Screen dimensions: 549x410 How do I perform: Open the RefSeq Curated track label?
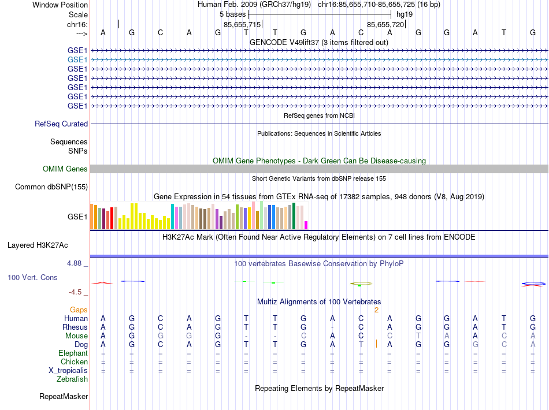click(61, 124)
